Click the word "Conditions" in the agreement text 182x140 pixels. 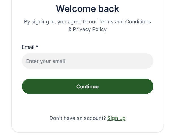(138, 22)
